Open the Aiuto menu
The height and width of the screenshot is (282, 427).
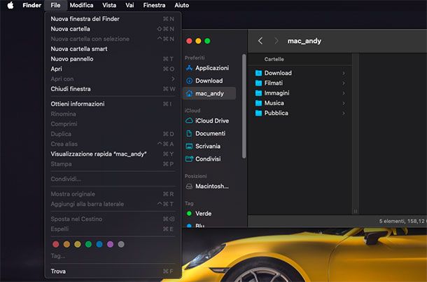[181, 5]
